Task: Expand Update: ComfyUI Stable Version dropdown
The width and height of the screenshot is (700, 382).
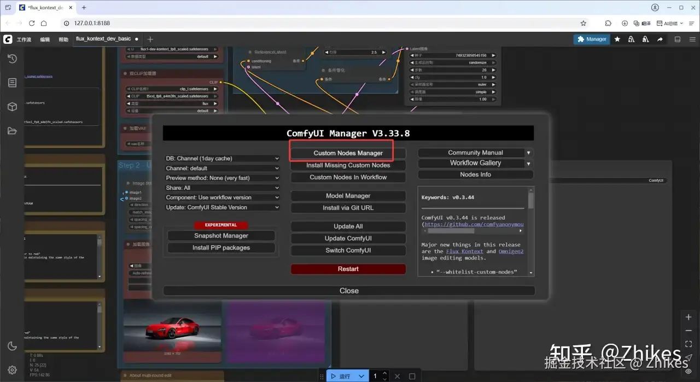Action: pyautogui.click(x=223, y=207)
